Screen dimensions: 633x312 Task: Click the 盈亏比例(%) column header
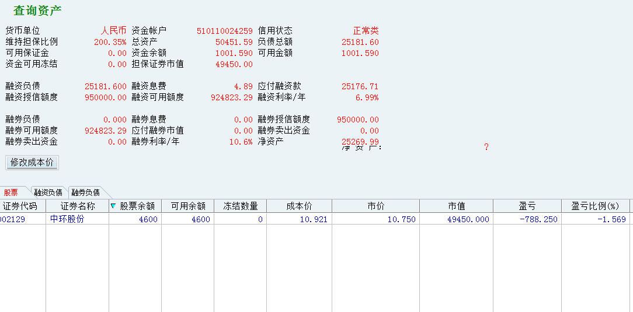[595, 206]
